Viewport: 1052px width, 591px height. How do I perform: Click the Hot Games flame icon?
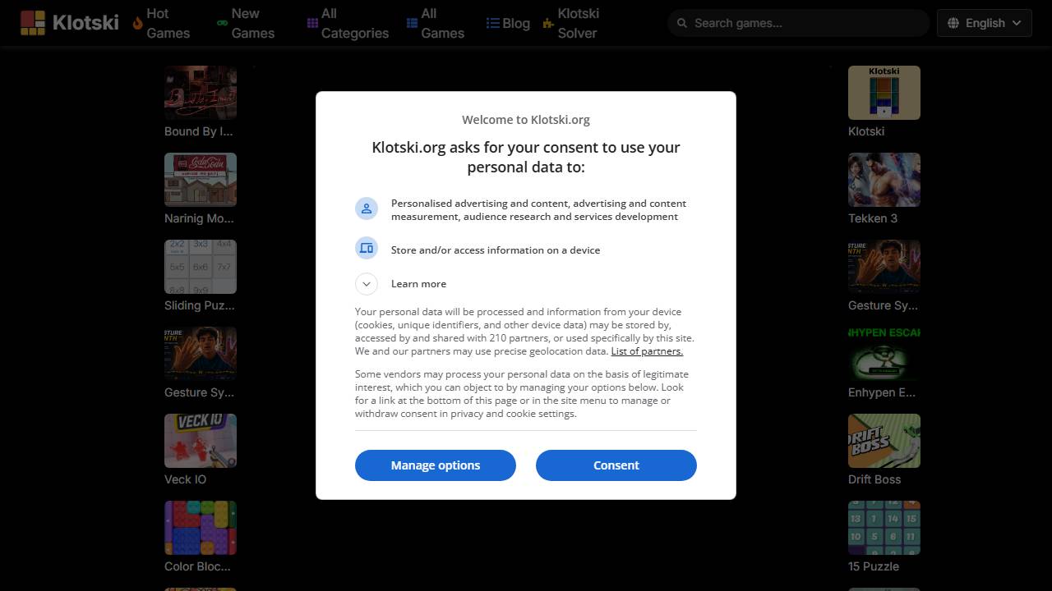pyautogui.click(x=137, y=23)
